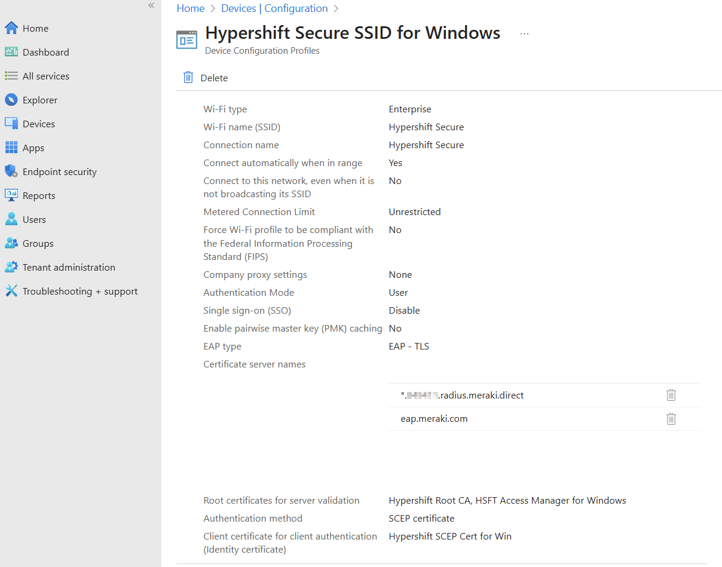Select the radius.meraki.direct server name row

(x=544, y=395)
